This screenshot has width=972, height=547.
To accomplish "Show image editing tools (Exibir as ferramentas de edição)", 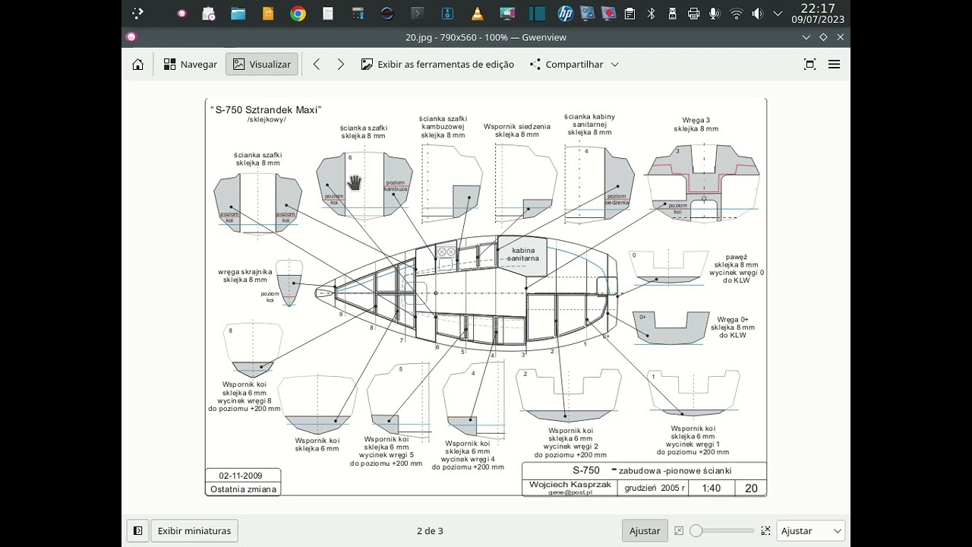I will pyautogui.click(x=437, y=65).
